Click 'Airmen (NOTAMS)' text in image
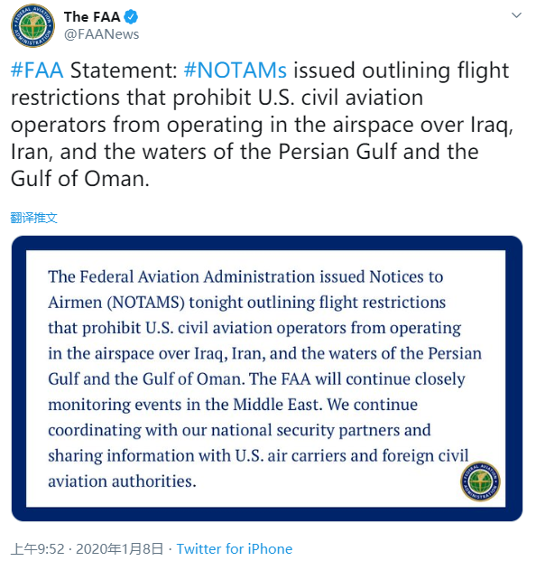Viewport: 536px width, 561px height. (116, 303)
